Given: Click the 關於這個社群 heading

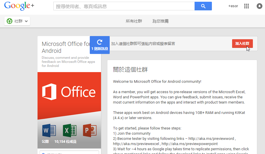Looking at the screenshot, I should point(130,70).
